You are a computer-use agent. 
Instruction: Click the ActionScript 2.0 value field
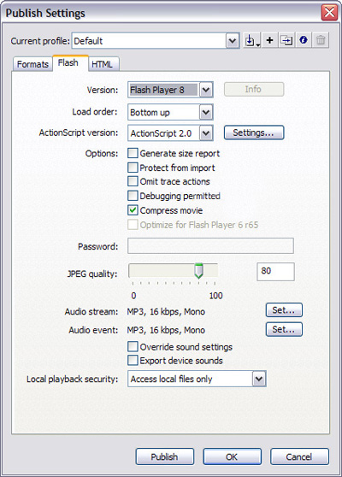tap(163, 133)
